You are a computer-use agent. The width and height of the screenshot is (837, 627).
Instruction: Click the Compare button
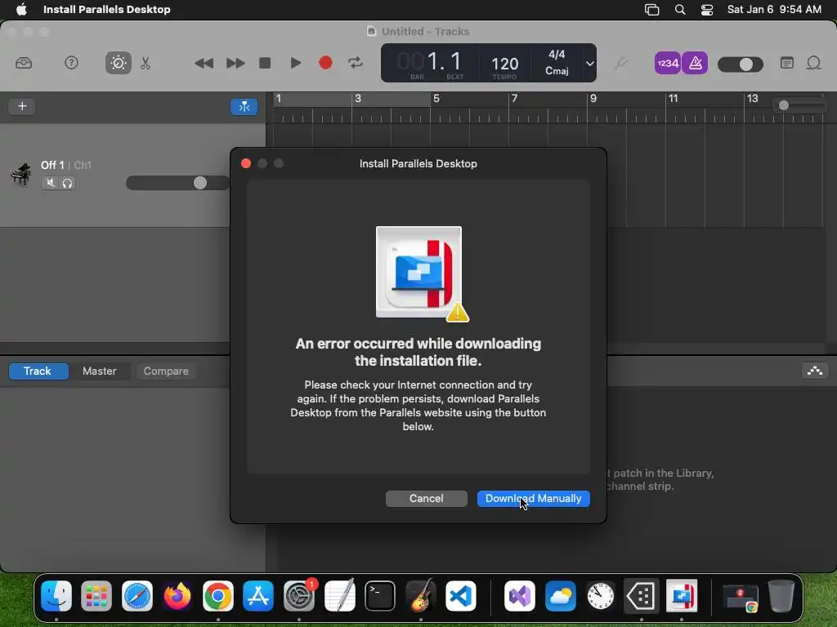pos(166,371)
